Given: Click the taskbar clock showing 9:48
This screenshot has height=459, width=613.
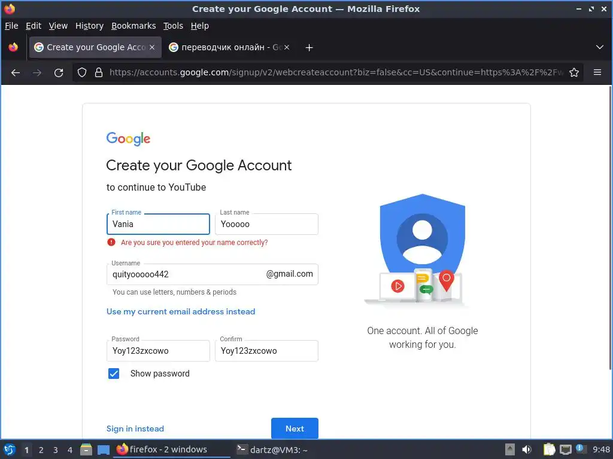Looking at the screenshot, I should 601,449.
